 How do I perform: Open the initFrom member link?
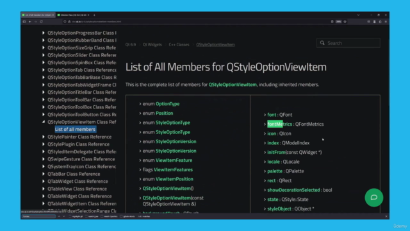point(276,152)
